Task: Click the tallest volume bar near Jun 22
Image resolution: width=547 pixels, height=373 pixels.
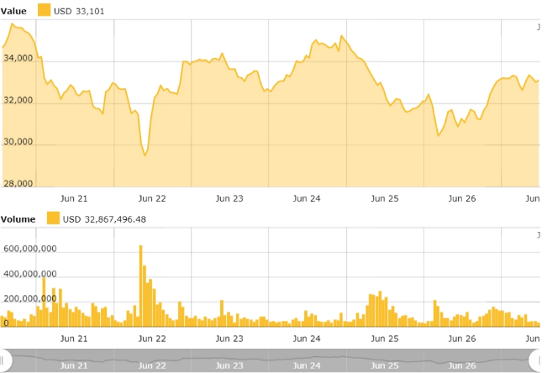Action: pos(141,286)
